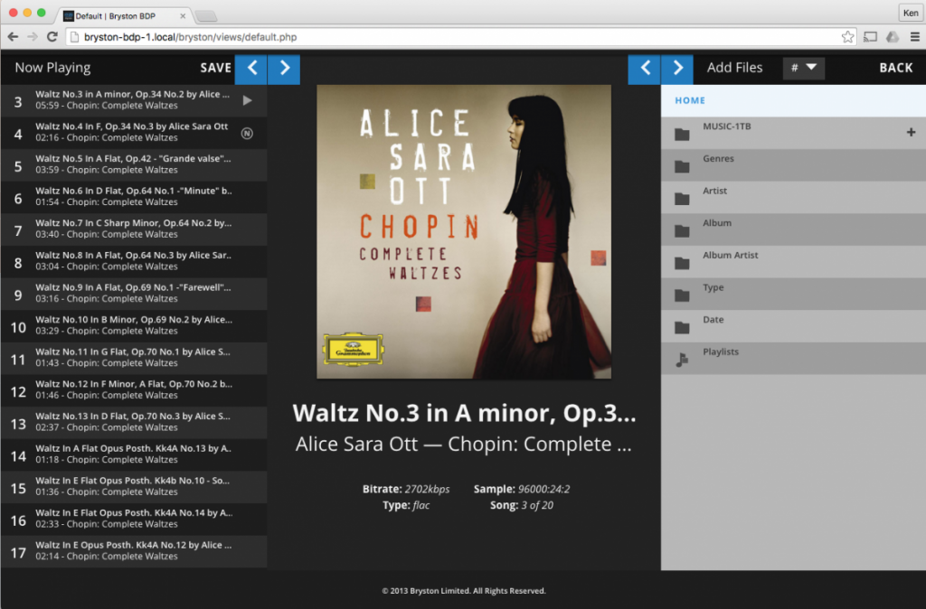926x609 pixels.
Task: Select track 7 Waltz No.7 C Sharp Minor
Action: (134, 230)
